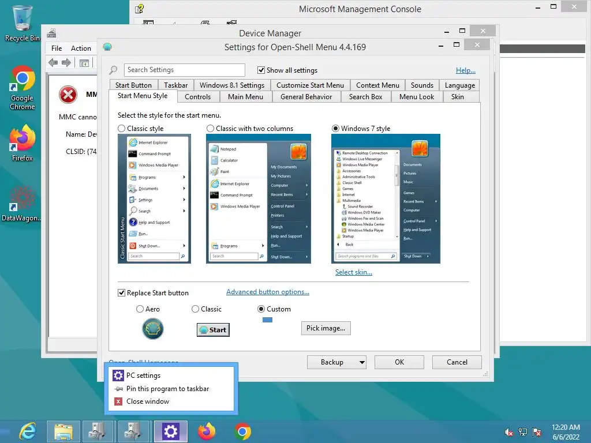Toggle Replace Start button checkbox

click(x=121, y=292)
